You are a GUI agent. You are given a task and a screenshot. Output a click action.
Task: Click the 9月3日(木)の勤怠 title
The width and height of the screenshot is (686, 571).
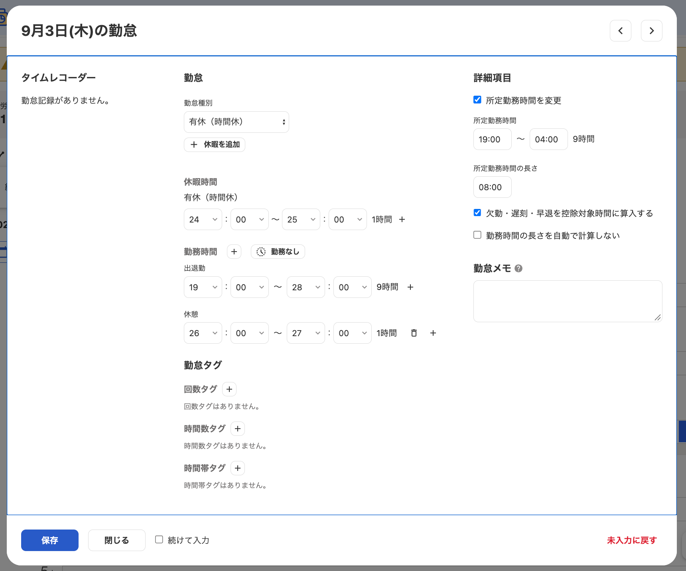(79, 31)
